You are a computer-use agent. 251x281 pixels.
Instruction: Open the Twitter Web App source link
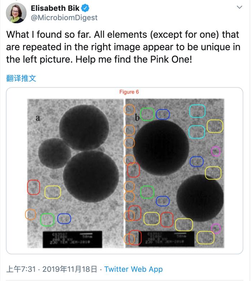133,269
